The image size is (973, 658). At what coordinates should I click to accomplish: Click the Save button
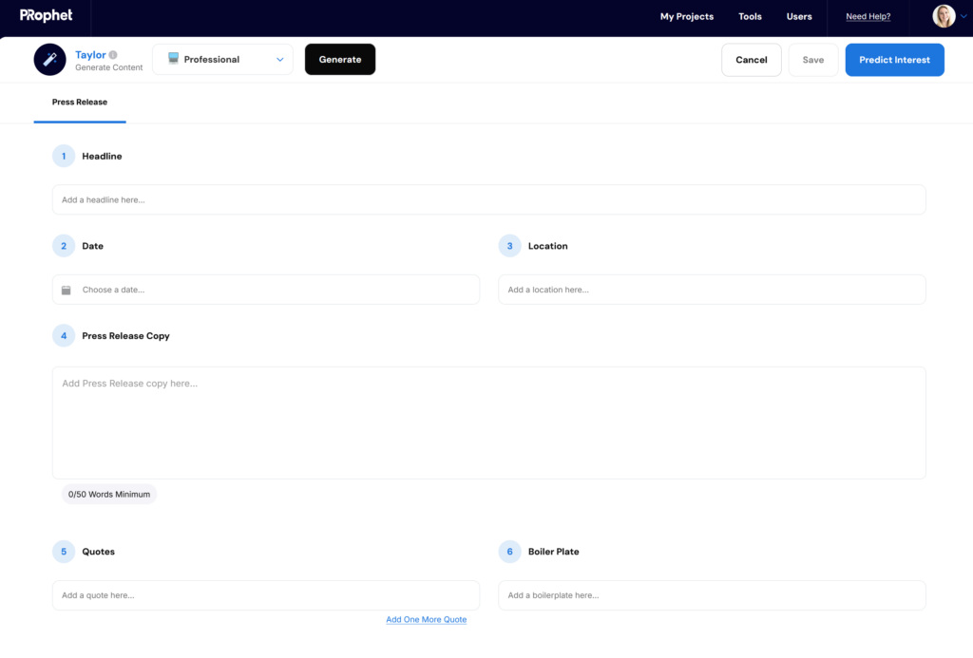(x=813, y=60)
